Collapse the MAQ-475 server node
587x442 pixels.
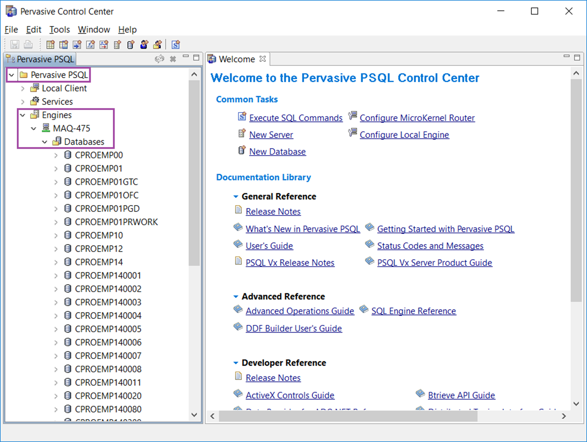34,128
